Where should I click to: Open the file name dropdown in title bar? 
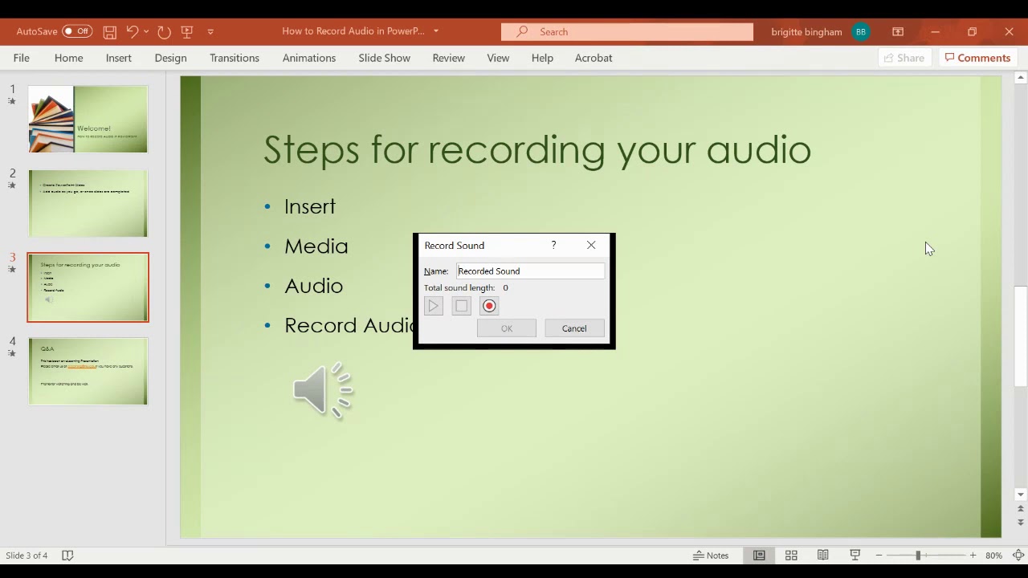(436, 31)
